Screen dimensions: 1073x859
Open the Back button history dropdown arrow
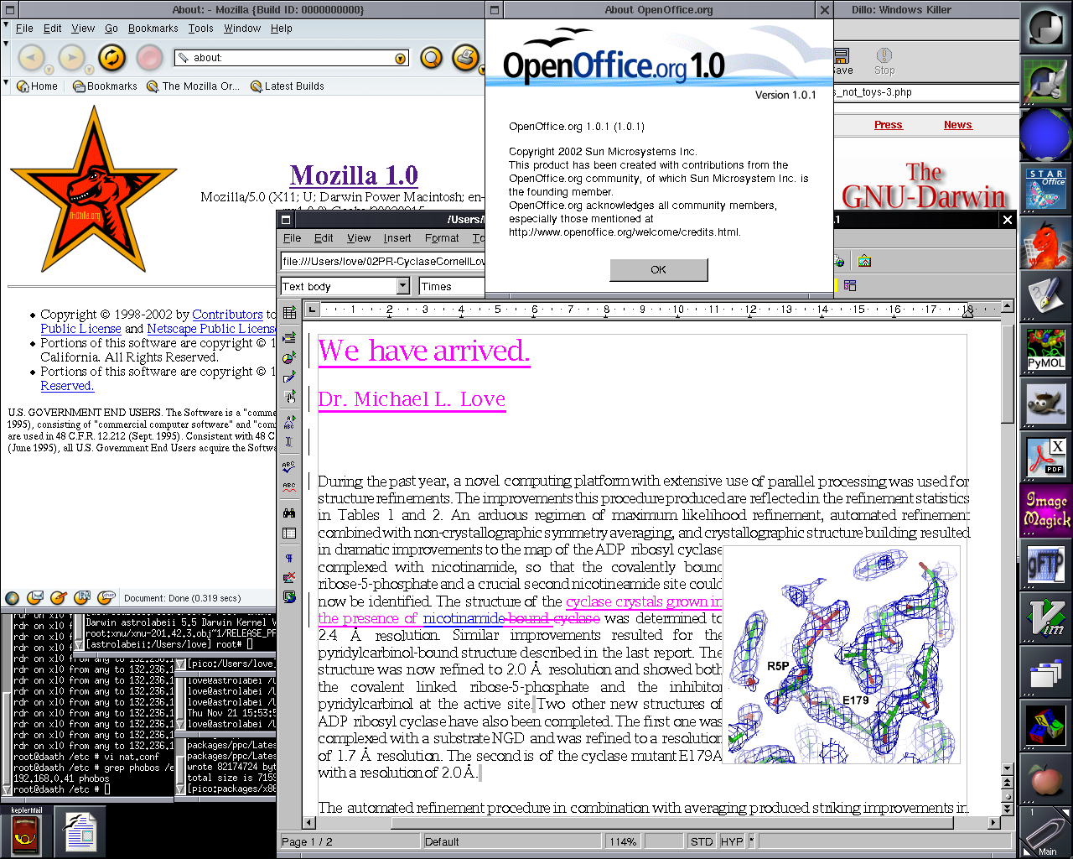click(x=49, y=69)
